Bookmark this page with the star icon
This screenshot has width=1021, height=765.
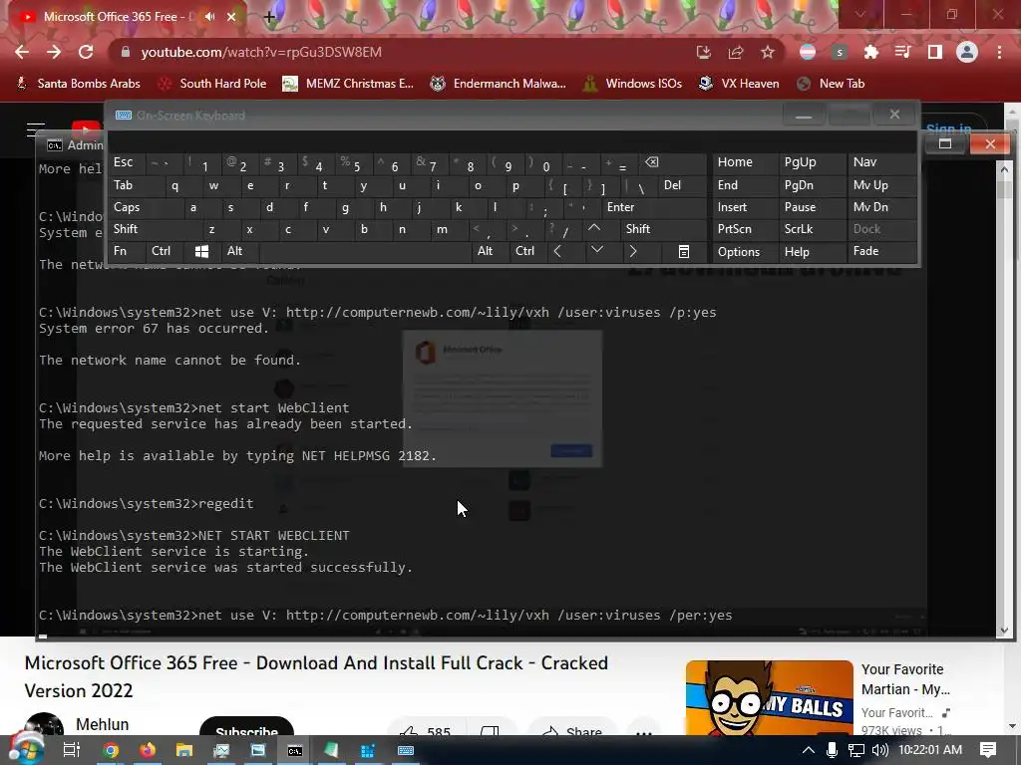click(x=768, y=52)
